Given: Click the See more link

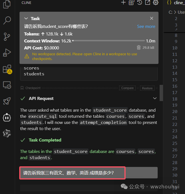Looking at the screenshot, I should (x=146, y=27).
